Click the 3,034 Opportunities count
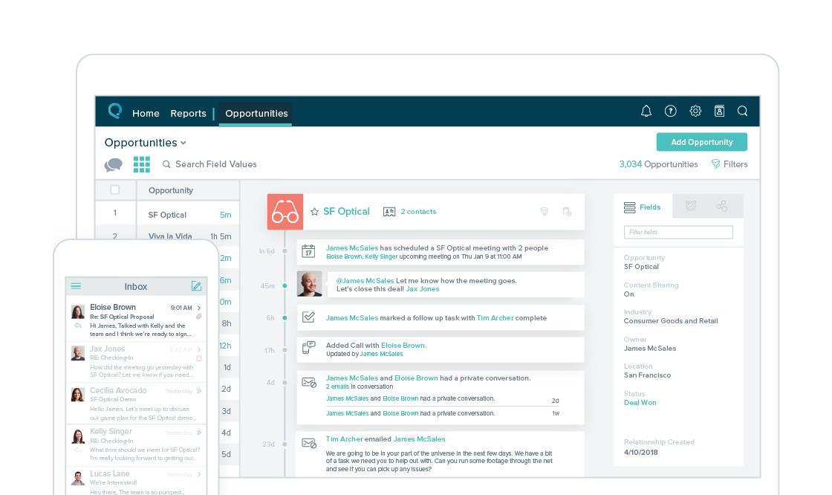This screenshot has height=495, width=832. [658, 164]
